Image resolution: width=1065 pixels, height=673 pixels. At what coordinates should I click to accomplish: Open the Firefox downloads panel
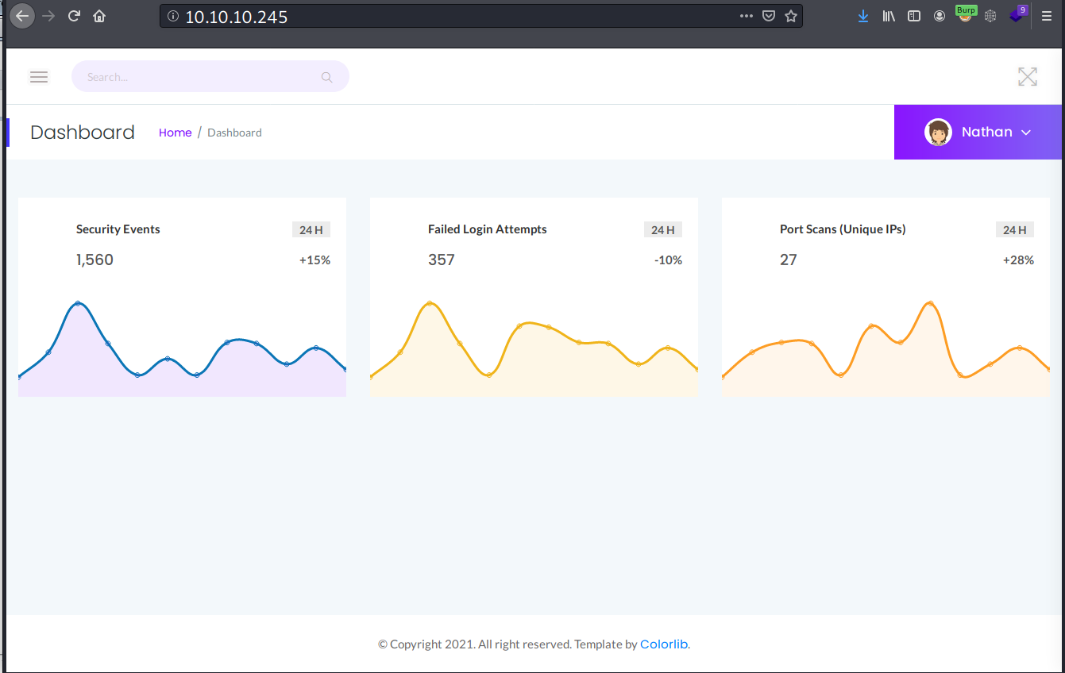[863, 16]
